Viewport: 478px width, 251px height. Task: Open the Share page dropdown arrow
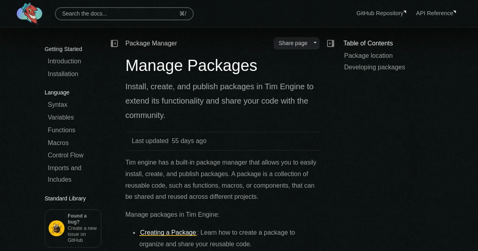[315, 43]
